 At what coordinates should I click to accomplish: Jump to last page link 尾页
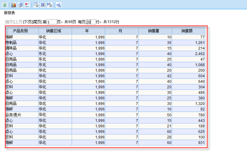pos(37,22)
